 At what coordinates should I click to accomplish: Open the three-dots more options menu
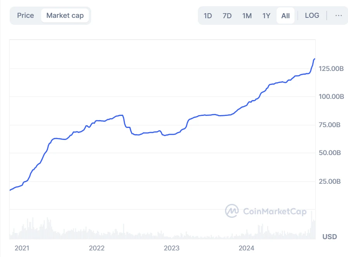pos(338,16)
